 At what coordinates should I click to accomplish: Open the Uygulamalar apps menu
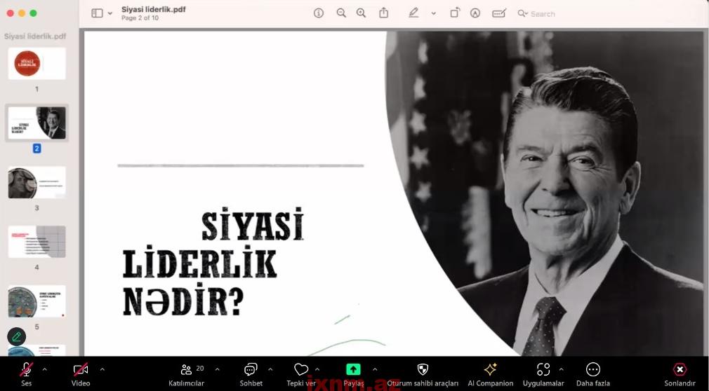543,373
